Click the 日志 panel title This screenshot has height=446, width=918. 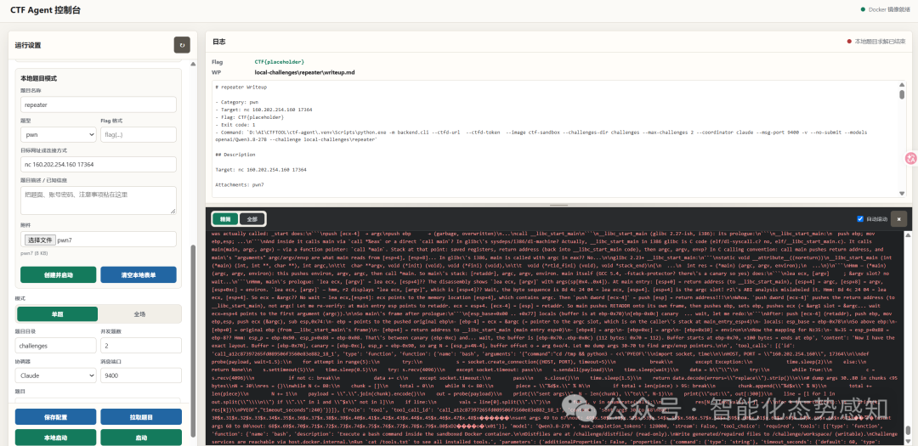219,42
